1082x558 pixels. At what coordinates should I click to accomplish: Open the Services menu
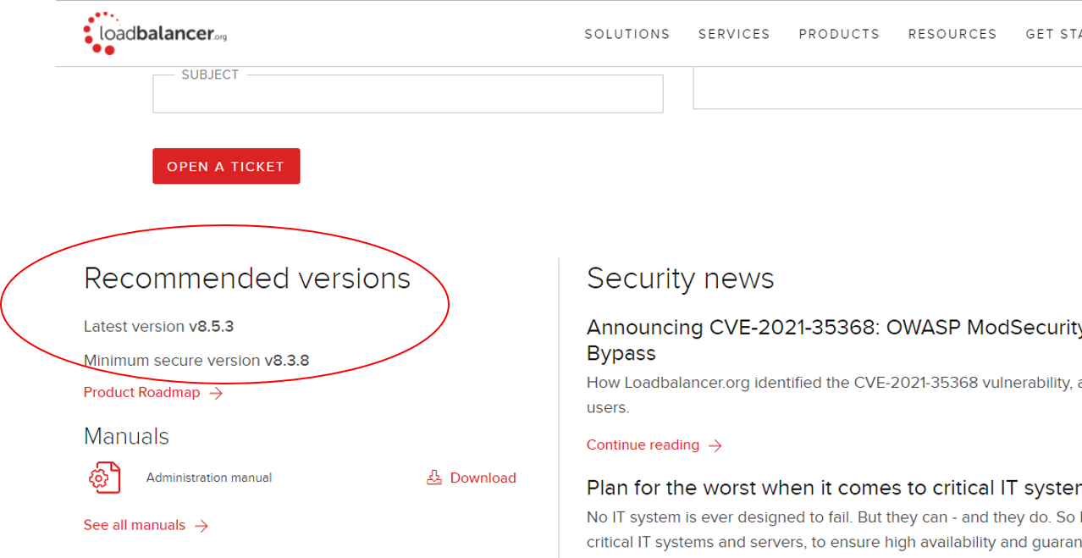[x=734, y=35]
